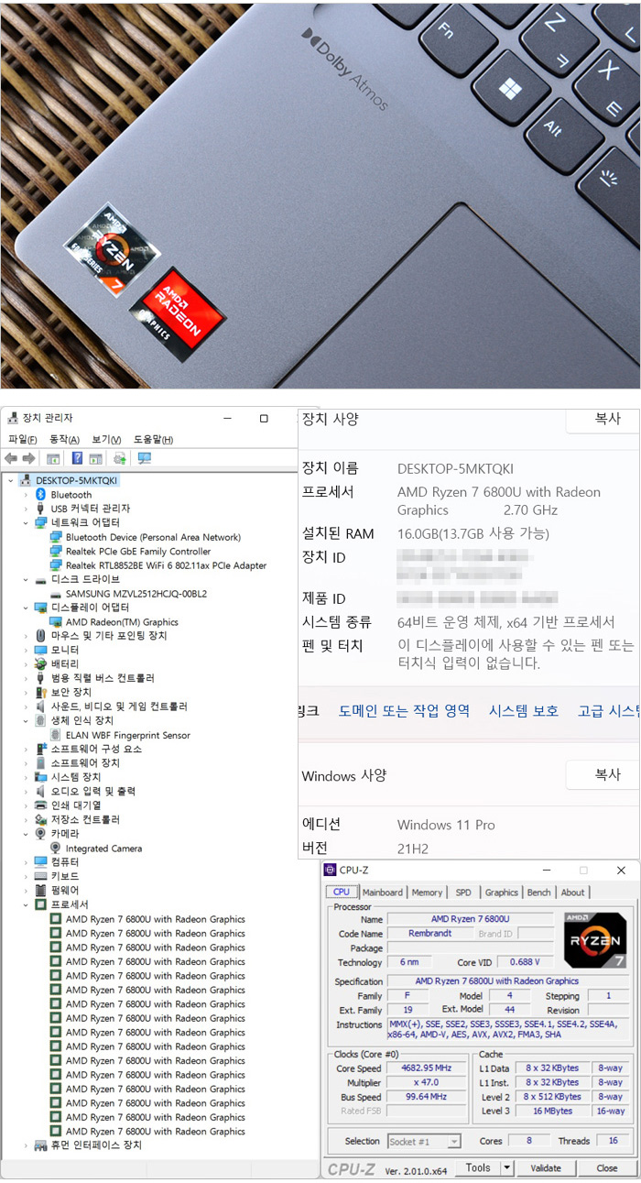
Task: Click the Back arrow in Device Manager toolbar
Action: click(11, 458)
